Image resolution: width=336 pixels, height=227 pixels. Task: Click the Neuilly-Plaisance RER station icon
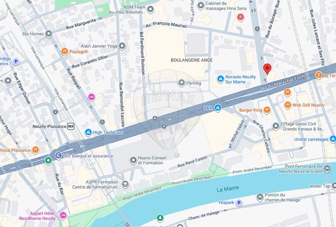[71, 126]
